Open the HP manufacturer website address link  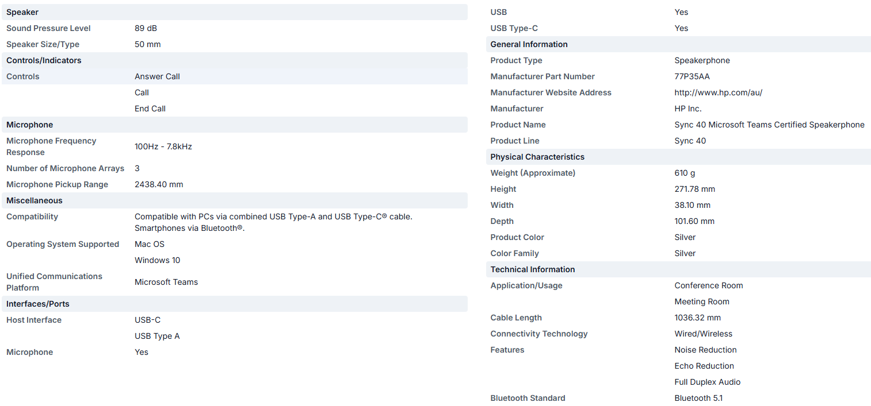(718, 92)
